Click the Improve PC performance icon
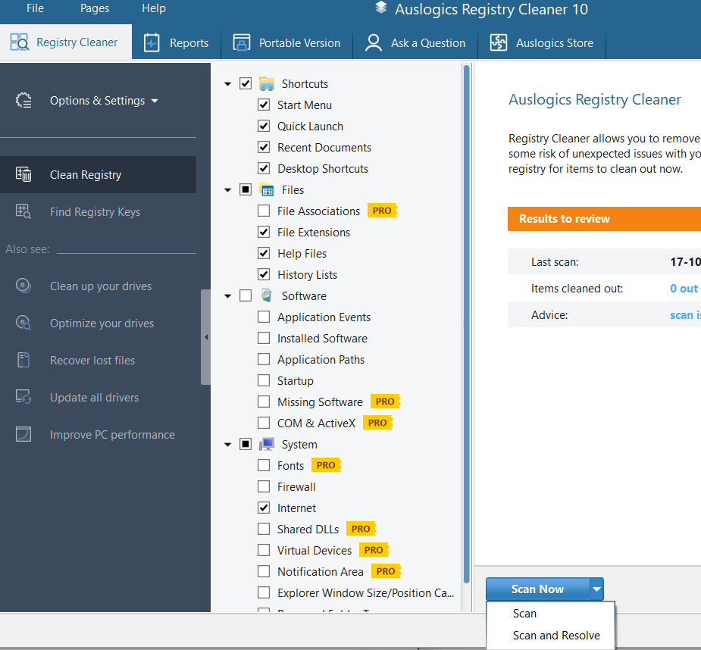Viewport: 701px width, 650px height. (x=23, y=434)
